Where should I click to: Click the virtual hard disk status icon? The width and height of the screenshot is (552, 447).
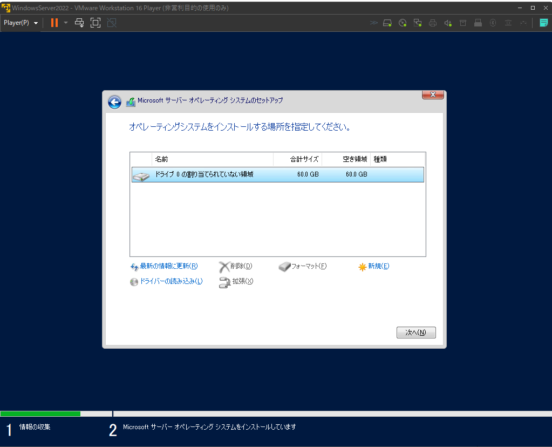coord(386,23)
